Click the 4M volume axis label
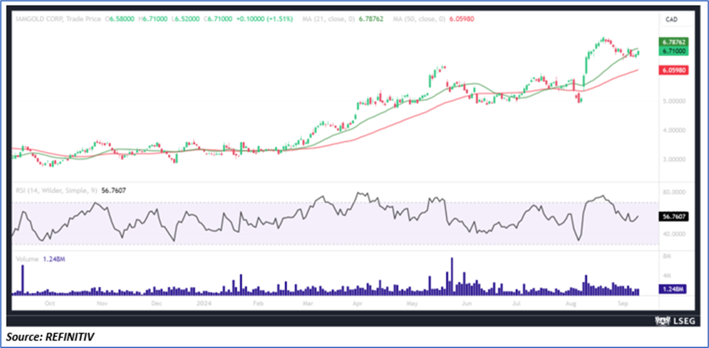Image resolution: width=709 pixels, height=348 pixels. click(667, 276)
